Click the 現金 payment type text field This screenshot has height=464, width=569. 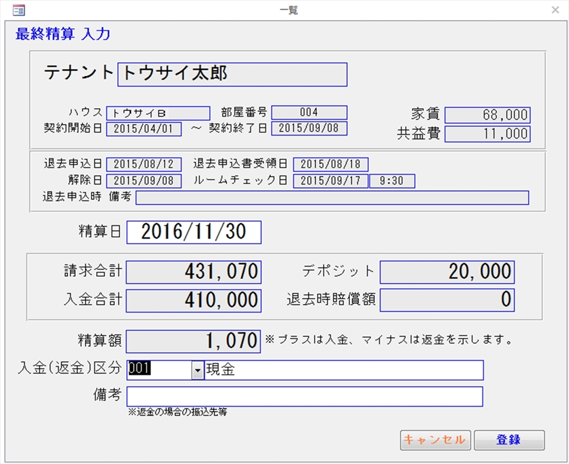click(344, 370)
